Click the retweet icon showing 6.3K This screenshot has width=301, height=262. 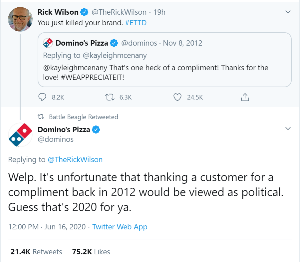tap(109, 97)
